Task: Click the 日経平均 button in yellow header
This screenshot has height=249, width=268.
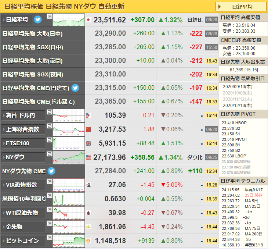Action: 241,7
